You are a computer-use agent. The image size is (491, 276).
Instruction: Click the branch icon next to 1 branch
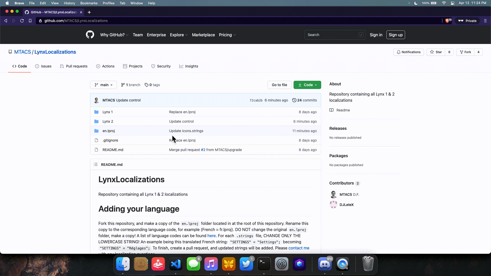tap(123, 85)
